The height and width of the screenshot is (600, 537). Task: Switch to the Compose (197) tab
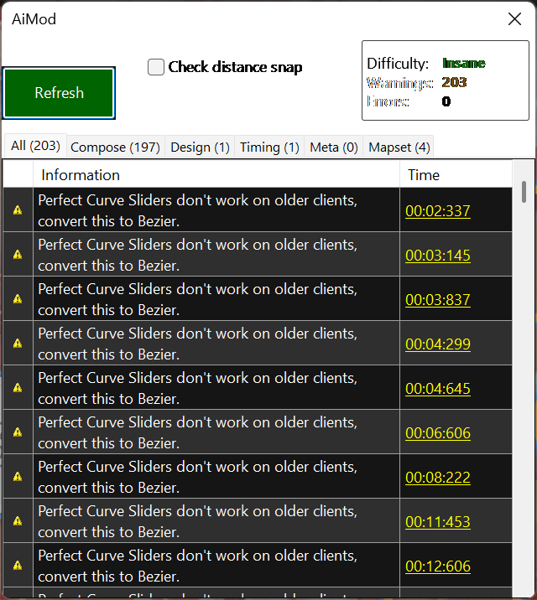pos(115,147)
